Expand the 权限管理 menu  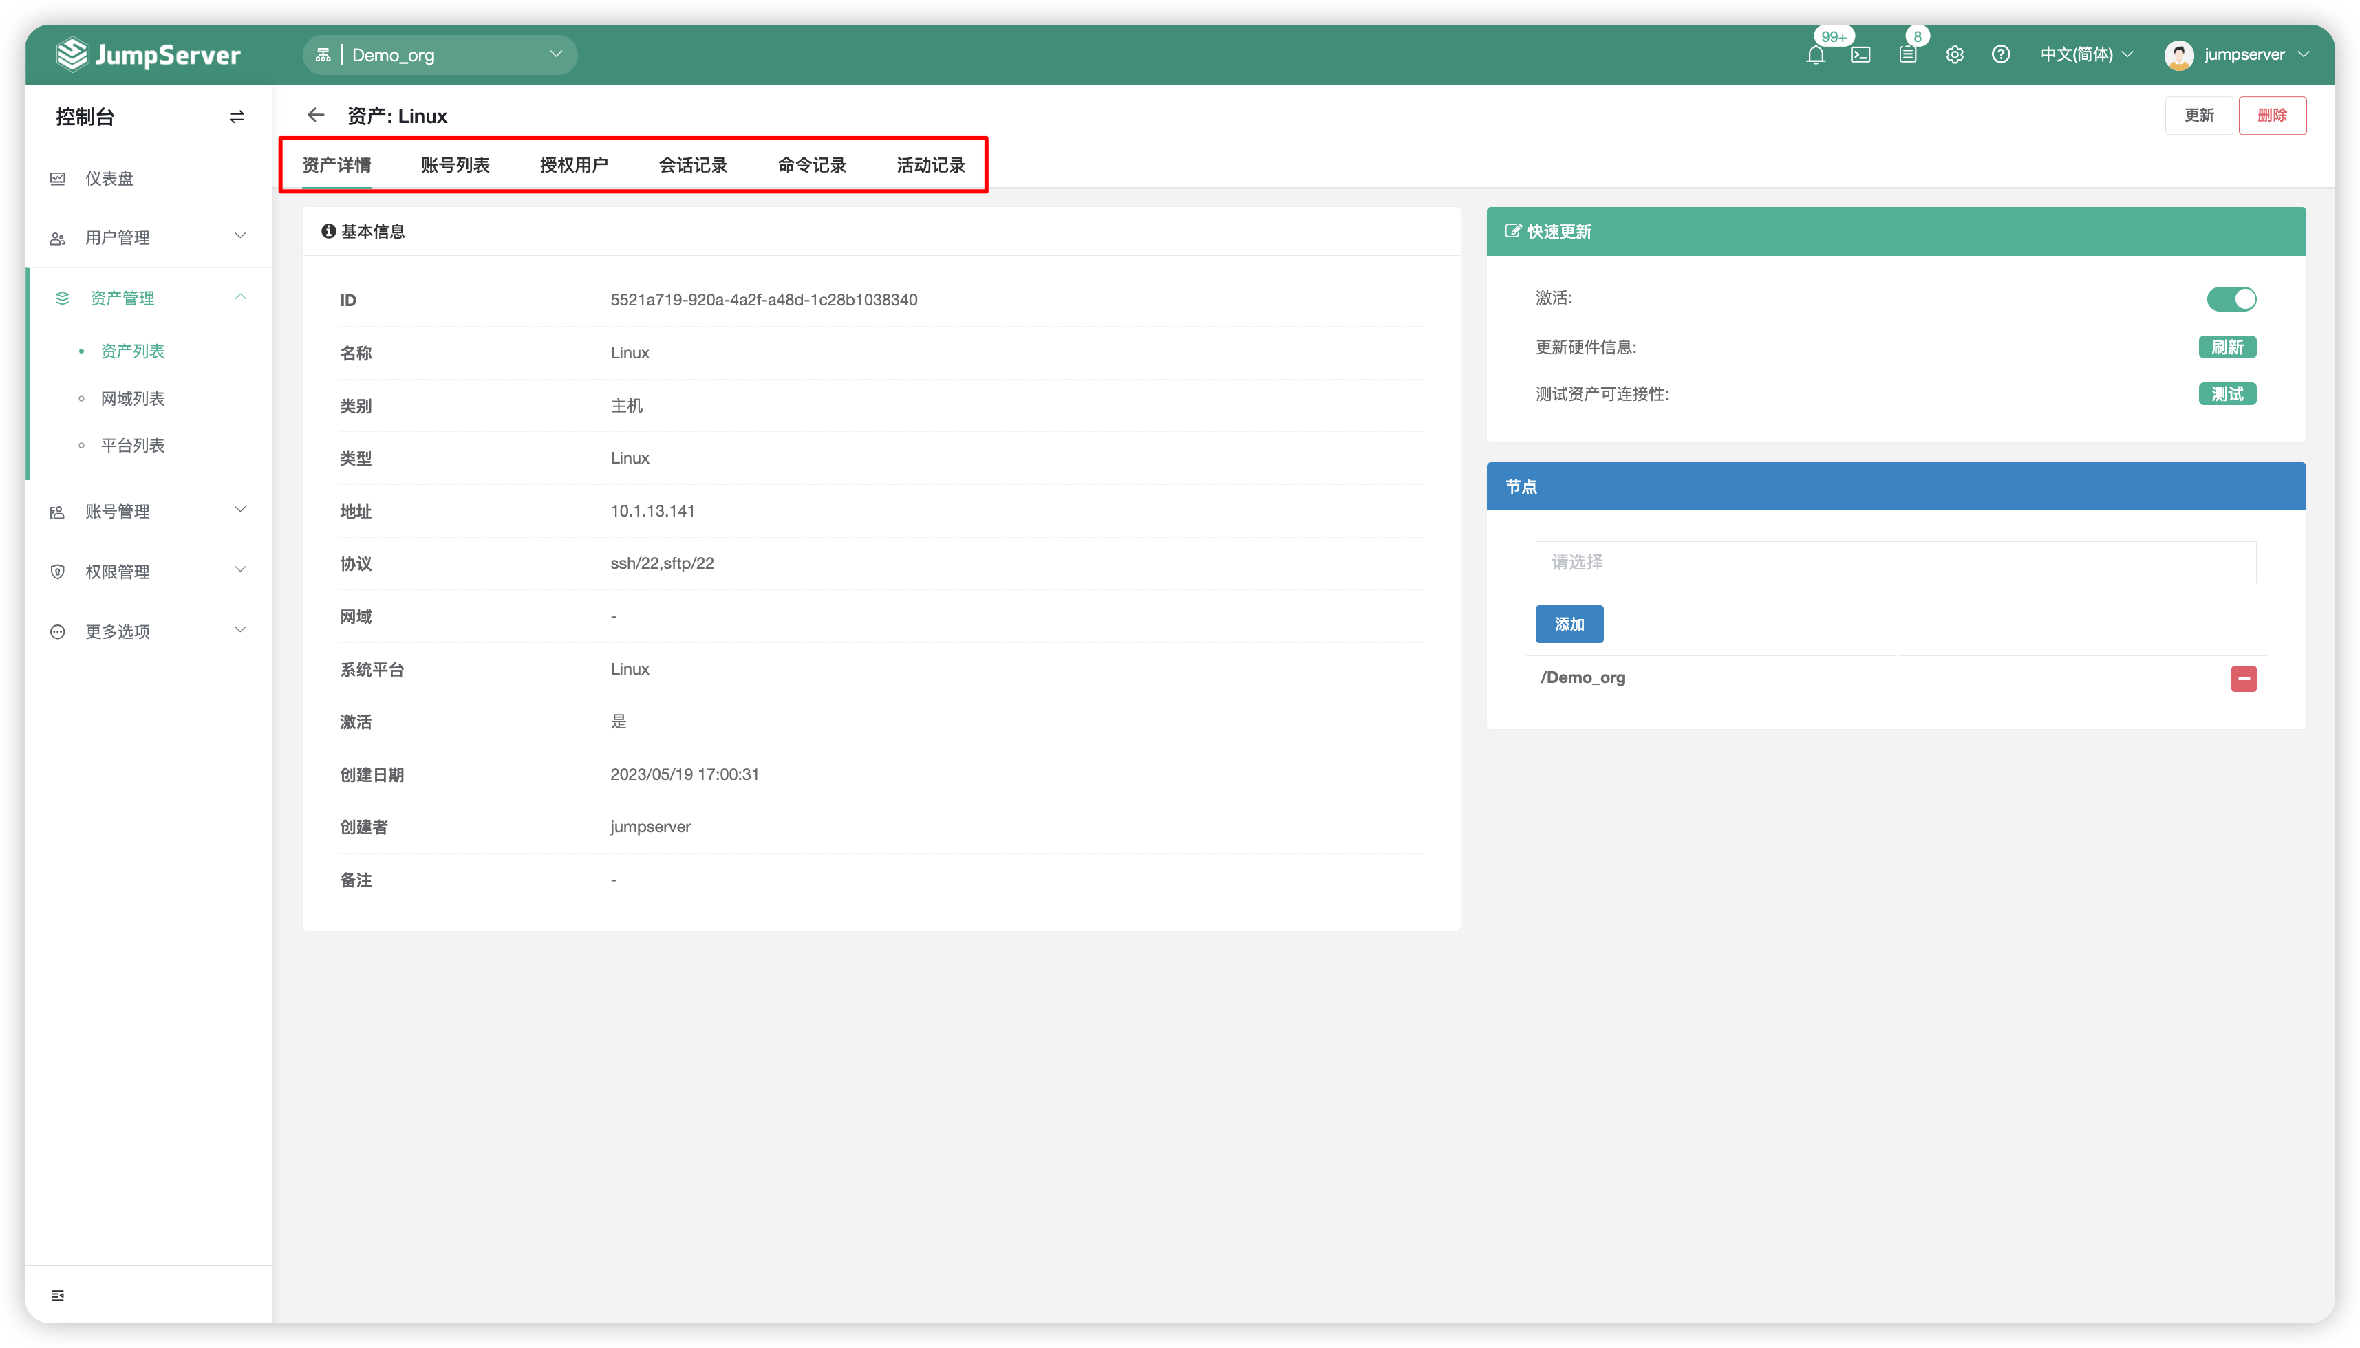click(x=148, y=572)
